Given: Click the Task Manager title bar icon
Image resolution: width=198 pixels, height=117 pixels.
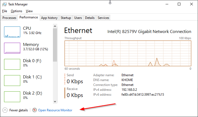Looking at the screenshot, I should click(x=4, y=4).
